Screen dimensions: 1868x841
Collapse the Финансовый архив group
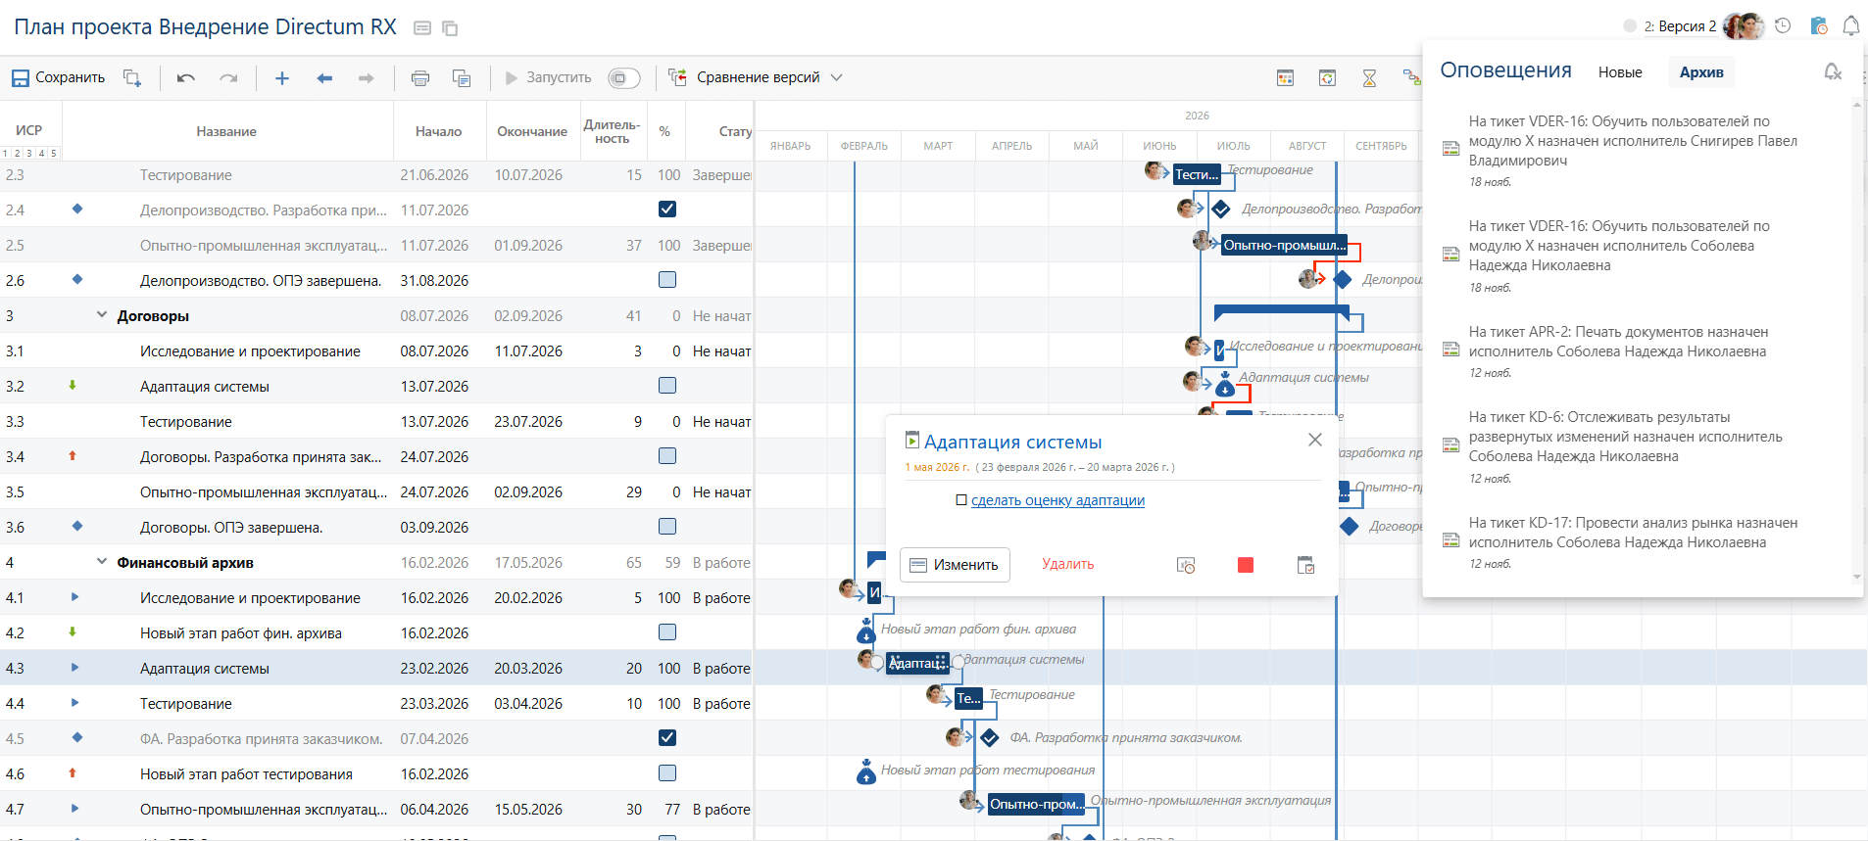pos(102,562)
